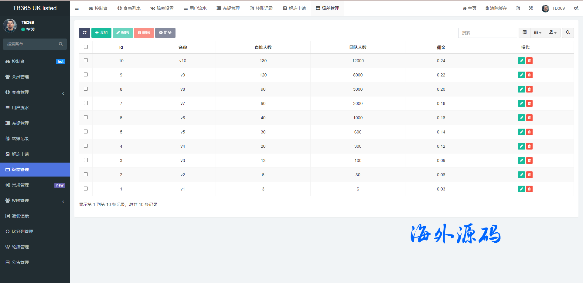Tick the checkbox for the v9 row
The image size is (583, 283).
tap(86, 75)
